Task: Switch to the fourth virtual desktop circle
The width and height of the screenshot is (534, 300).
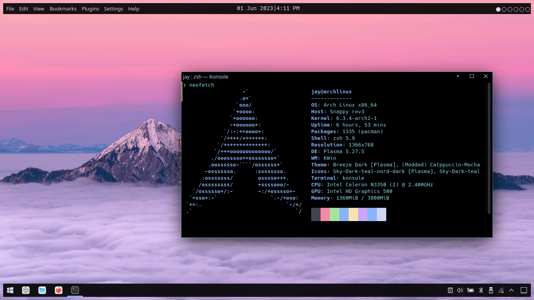Action: [516, 9]
